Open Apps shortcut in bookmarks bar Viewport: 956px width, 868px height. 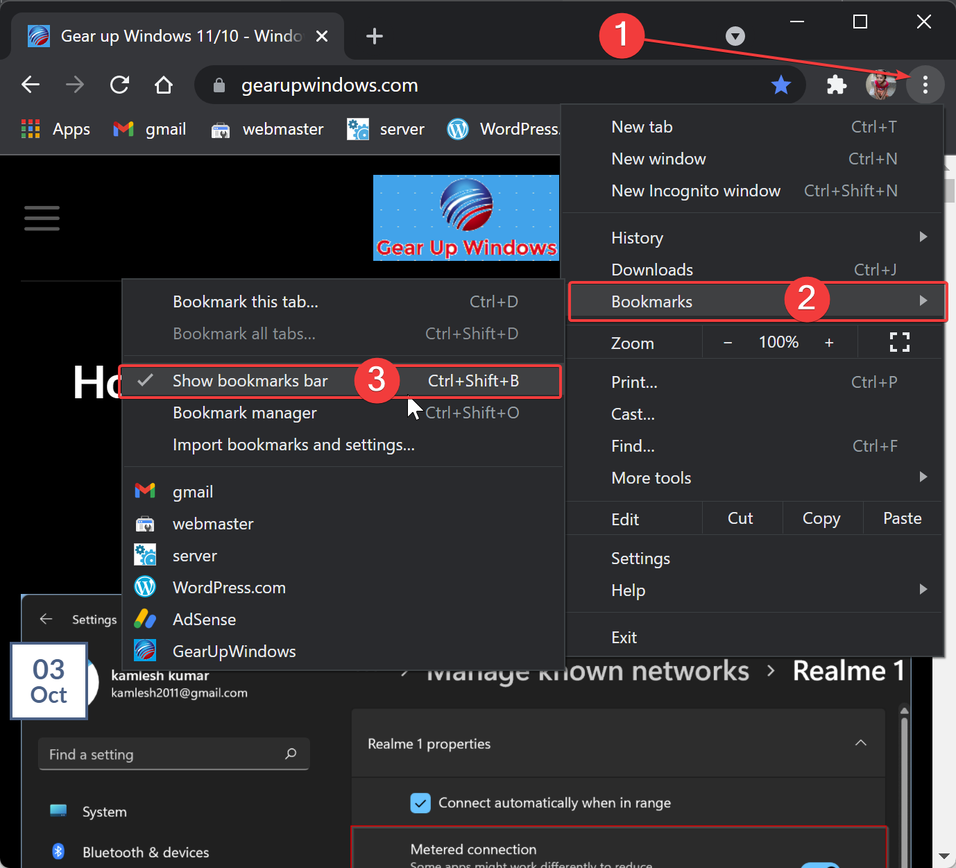[56, 129]
